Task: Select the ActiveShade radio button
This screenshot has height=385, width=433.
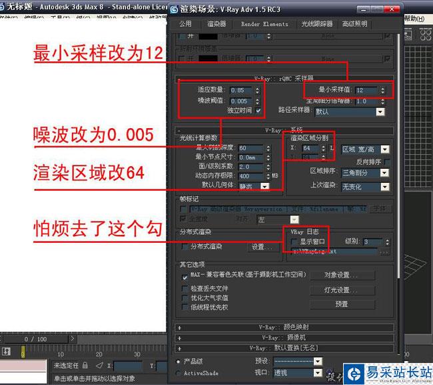Action: pos(178,373)
